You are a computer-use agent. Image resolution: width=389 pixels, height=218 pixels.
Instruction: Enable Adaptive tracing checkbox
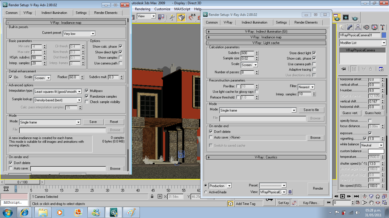click(x=314, y=70)
